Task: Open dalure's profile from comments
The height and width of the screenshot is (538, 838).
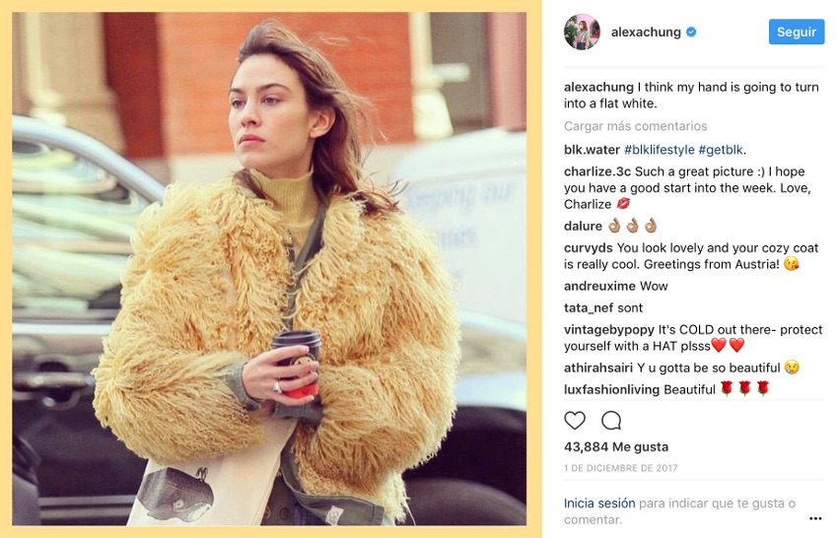Action: pos(583,226)
